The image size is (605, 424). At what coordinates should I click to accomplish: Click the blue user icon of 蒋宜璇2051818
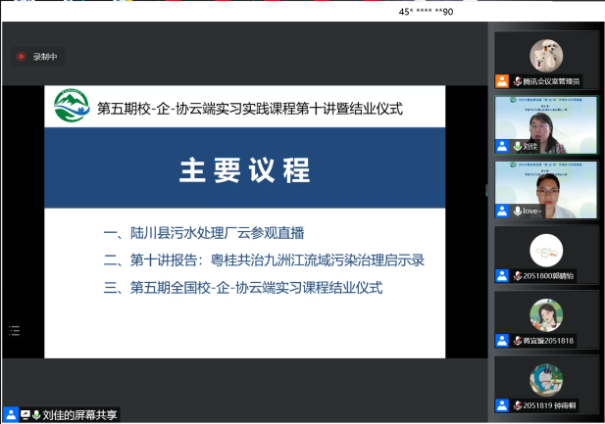tap(502, 340)
